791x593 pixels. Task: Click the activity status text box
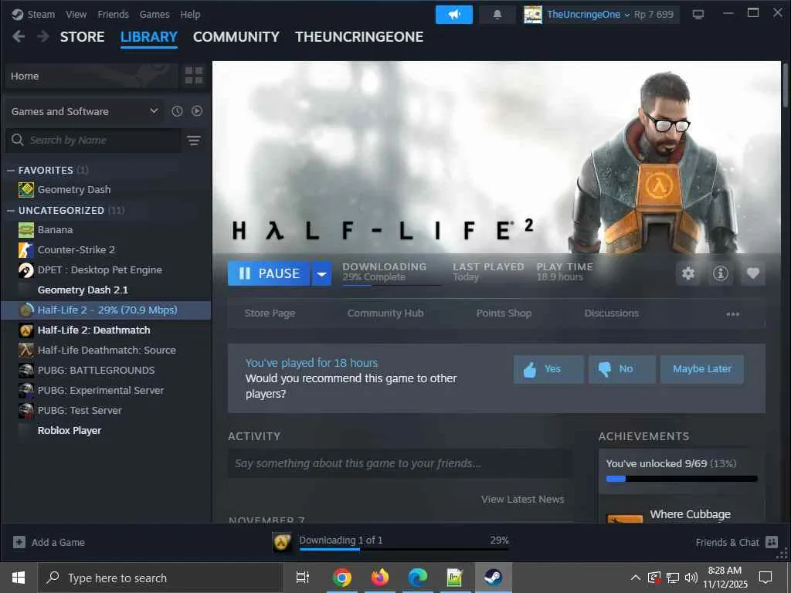(400, 463)
